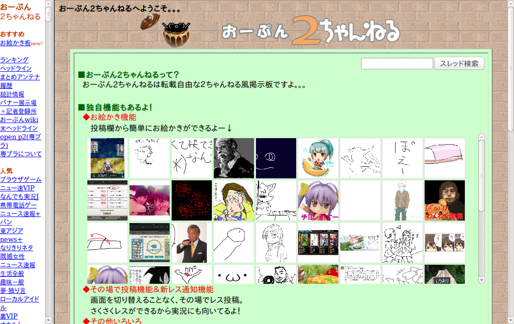514x324 pixels.
Task: Open the standing man in sweater thumbnail
Action: tap(403, 200)
